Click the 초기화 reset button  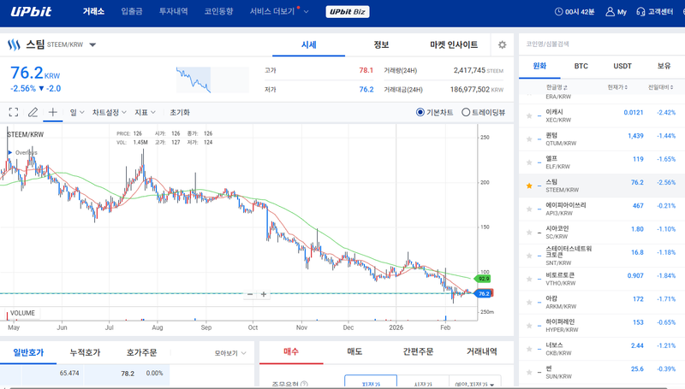[x=180, y=112]
